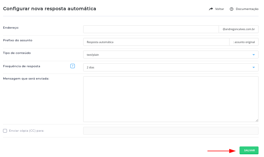Click inside the message body textarea

tap(171, 99)
